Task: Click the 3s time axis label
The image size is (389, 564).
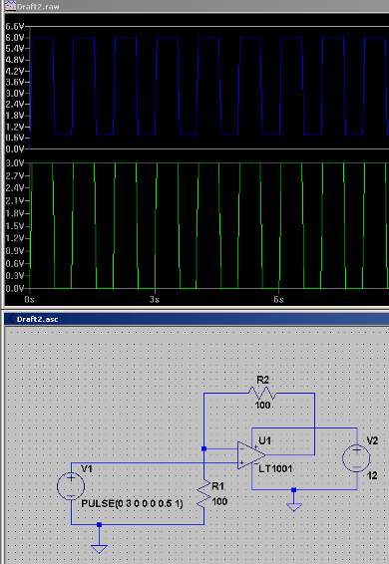Action: point(155,299)
